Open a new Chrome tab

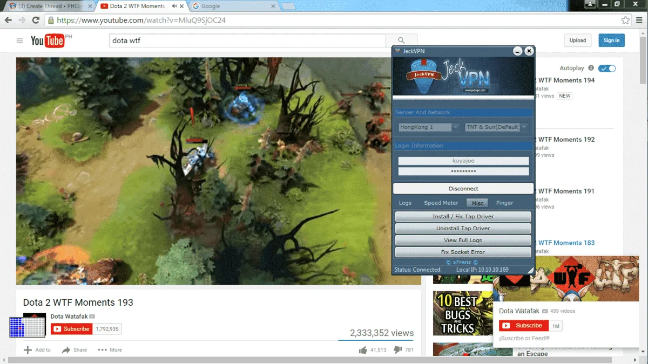click(288, 6)
